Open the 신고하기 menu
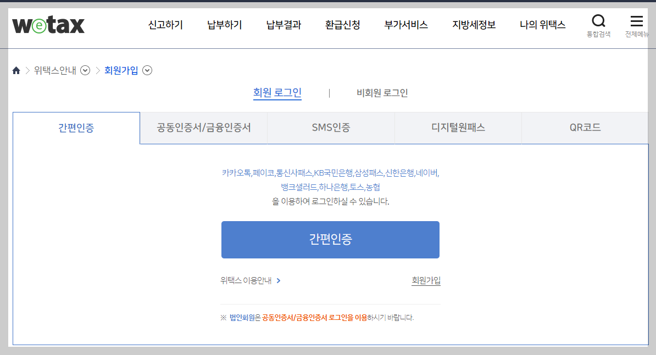 (165, 25)
